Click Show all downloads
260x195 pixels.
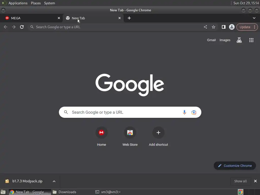pyautogui.click(x=240, y=181)
